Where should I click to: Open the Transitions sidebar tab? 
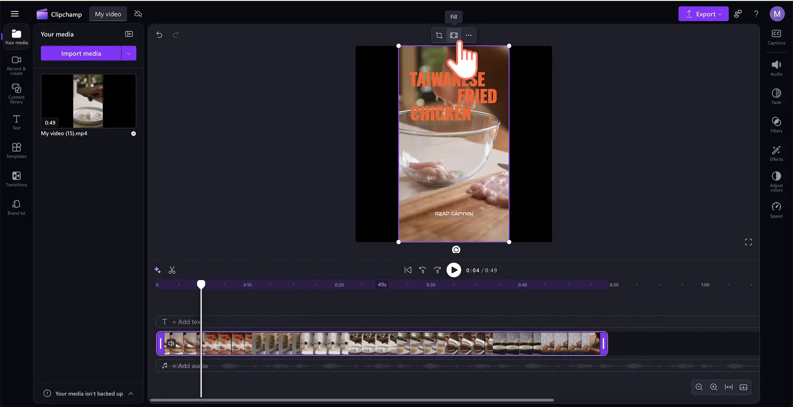[17, 179]
